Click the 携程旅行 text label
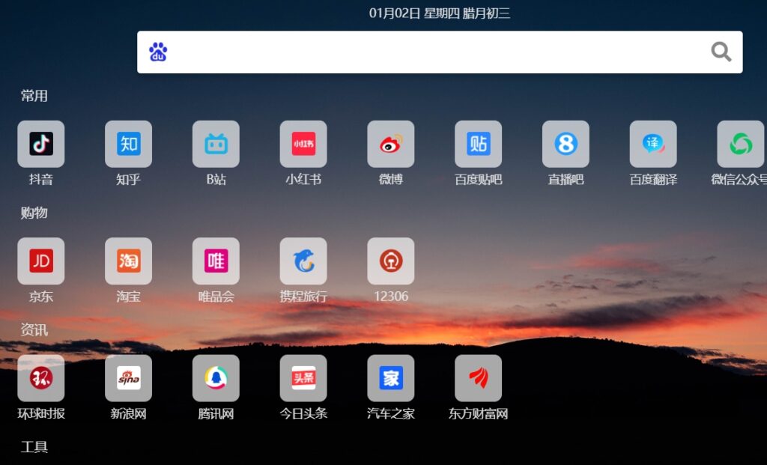This screenshot has width=767, height=465. 303,297
